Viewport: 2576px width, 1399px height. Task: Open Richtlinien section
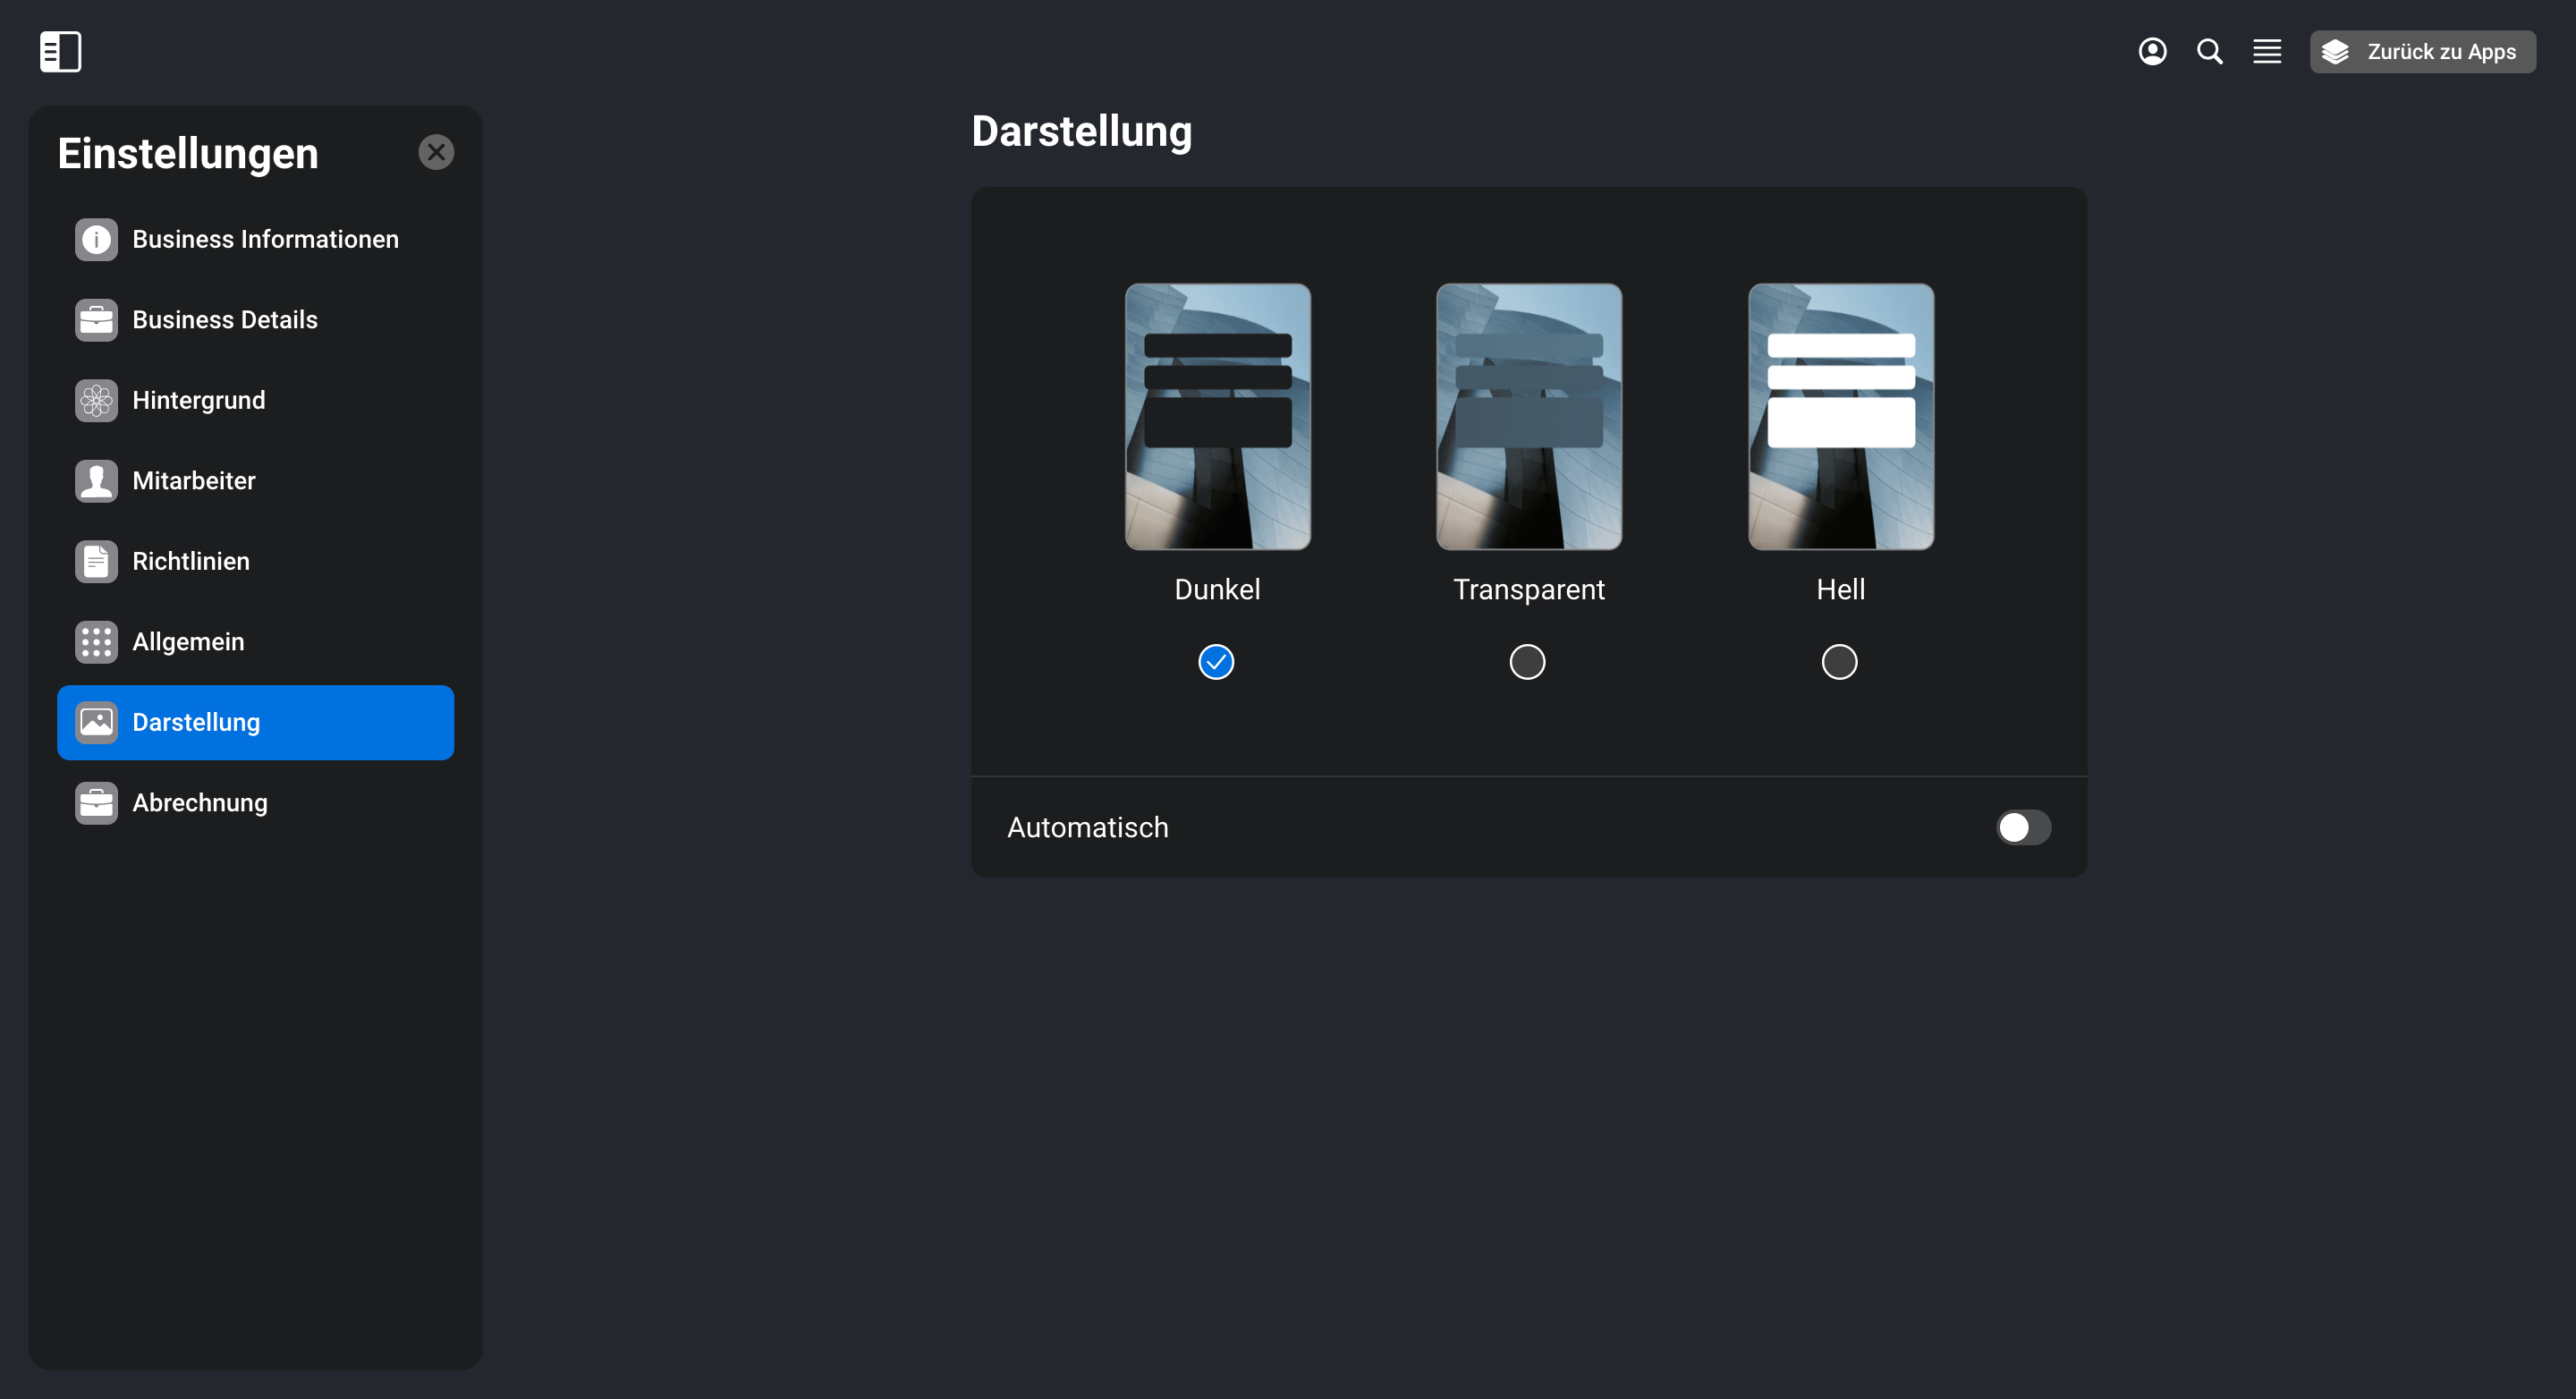256,561
